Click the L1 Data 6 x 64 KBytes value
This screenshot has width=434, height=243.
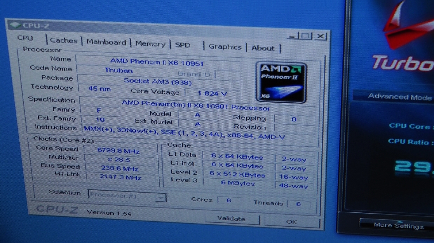coord(237,157)
